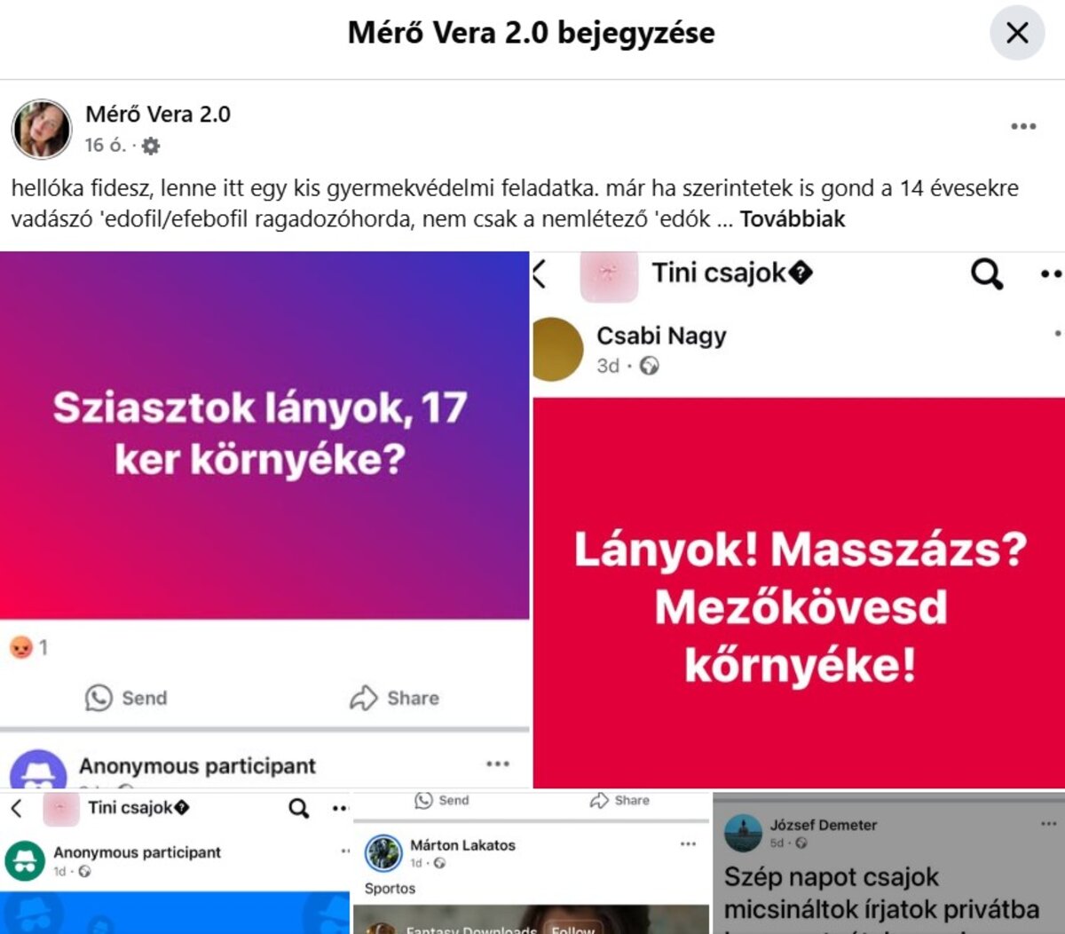The width and height of the screenshot is (1065, 934).
Task: Open the three-dot menu next to Márton Lakatos
Action: [688, 844]
